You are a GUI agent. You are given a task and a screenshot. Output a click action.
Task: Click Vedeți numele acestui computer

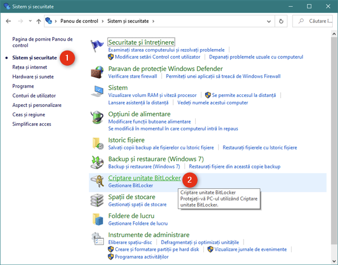pos(212,103)
